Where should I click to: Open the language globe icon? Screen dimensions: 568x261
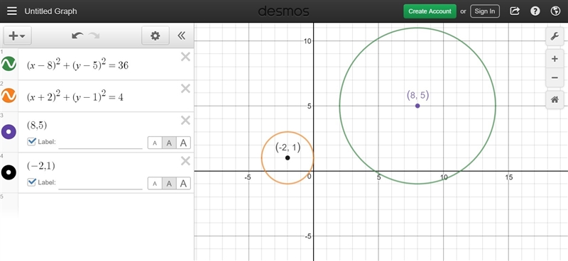point(555,11)
